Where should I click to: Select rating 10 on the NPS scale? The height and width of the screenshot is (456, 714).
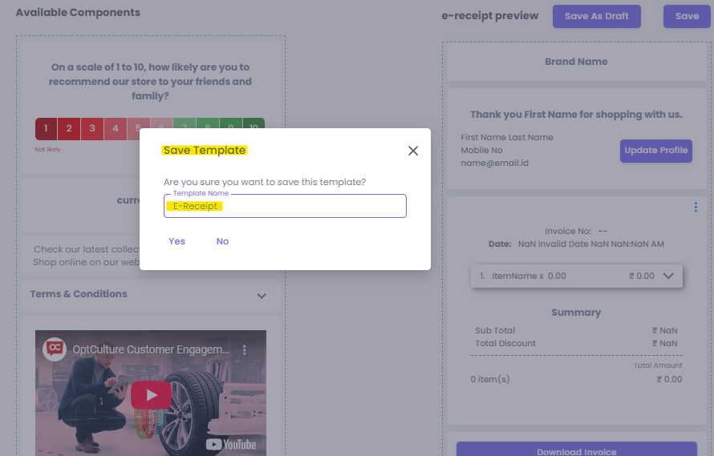tap(254, 128)
